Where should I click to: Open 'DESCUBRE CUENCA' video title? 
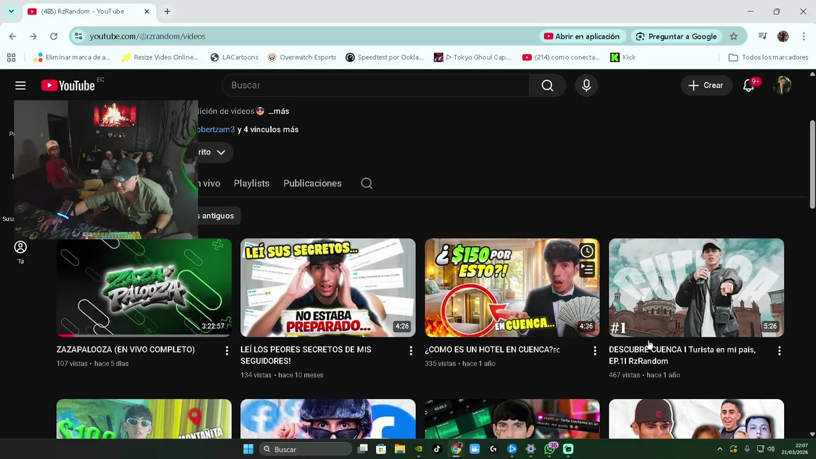(682, 355)
